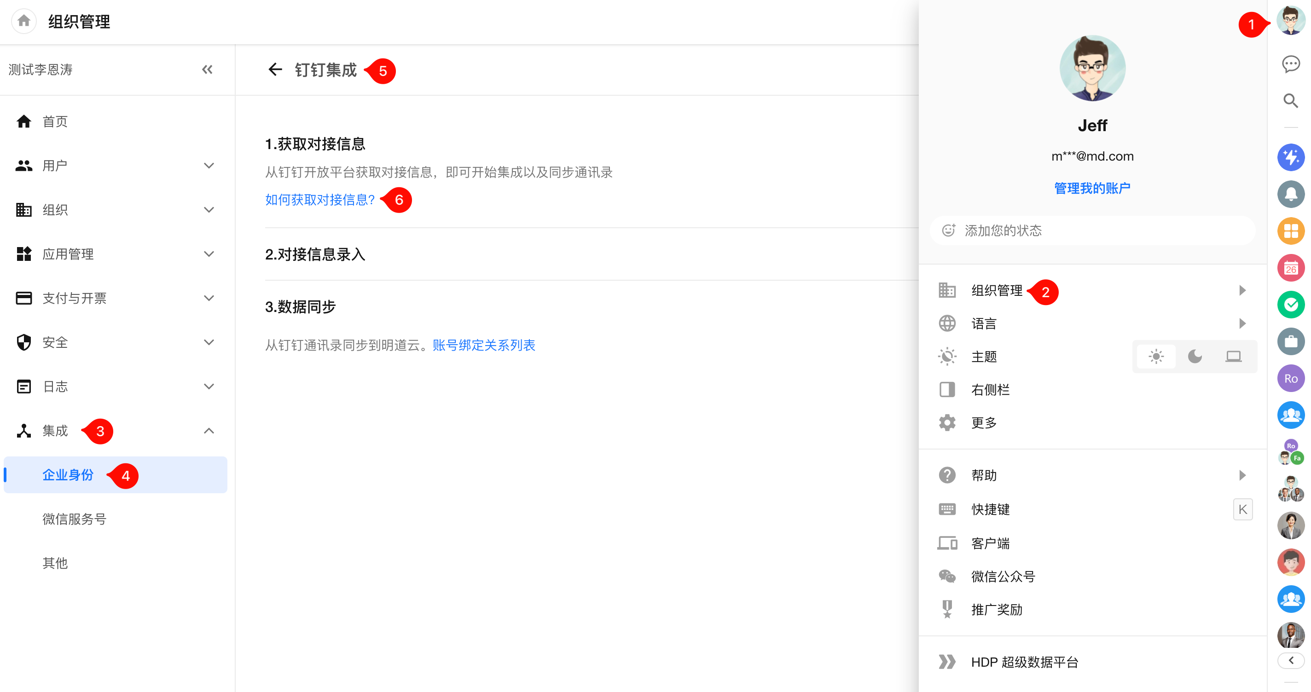
Task: Collapse the sidebar with double-chevron icon
Action: tap(207, 70)
